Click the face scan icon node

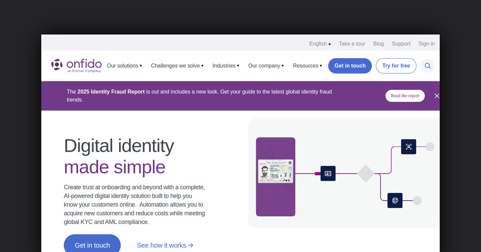point(408,147)
